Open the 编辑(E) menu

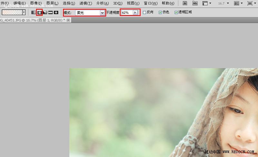pyautogui.click(x=20, y=3)
